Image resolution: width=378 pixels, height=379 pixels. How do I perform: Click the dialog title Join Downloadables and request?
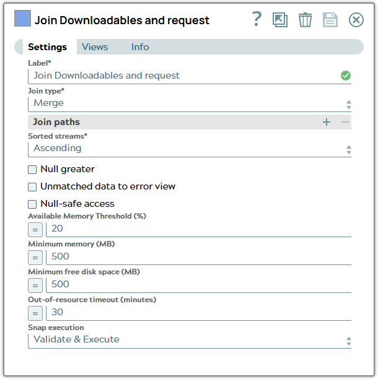click(x=122, y=20)
